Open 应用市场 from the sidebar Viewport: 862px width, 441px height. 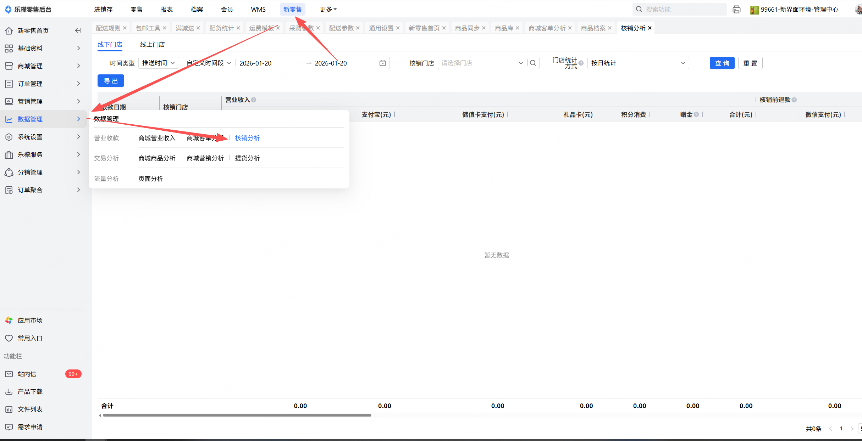[30, 320]
